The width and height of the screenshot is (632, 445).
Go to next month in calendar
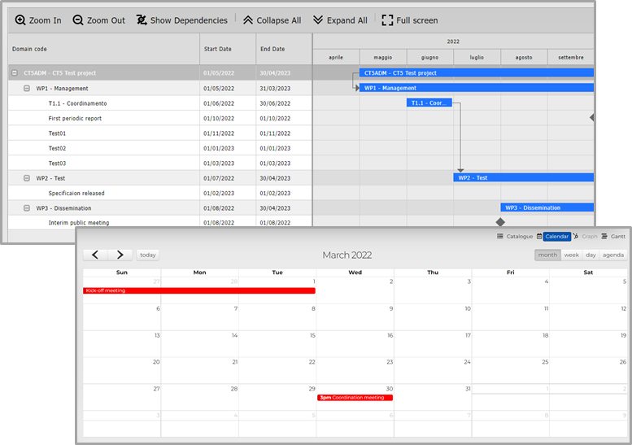coord(120,255)
